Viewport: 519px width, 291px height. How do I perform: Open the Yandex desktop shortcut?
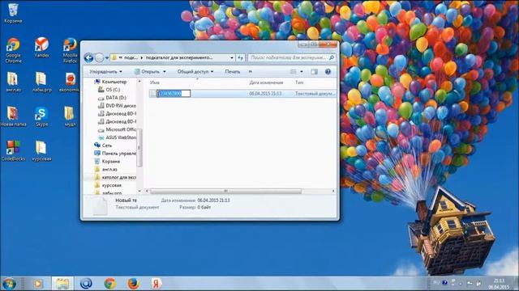pyautogui.click(x=41, y=48)
